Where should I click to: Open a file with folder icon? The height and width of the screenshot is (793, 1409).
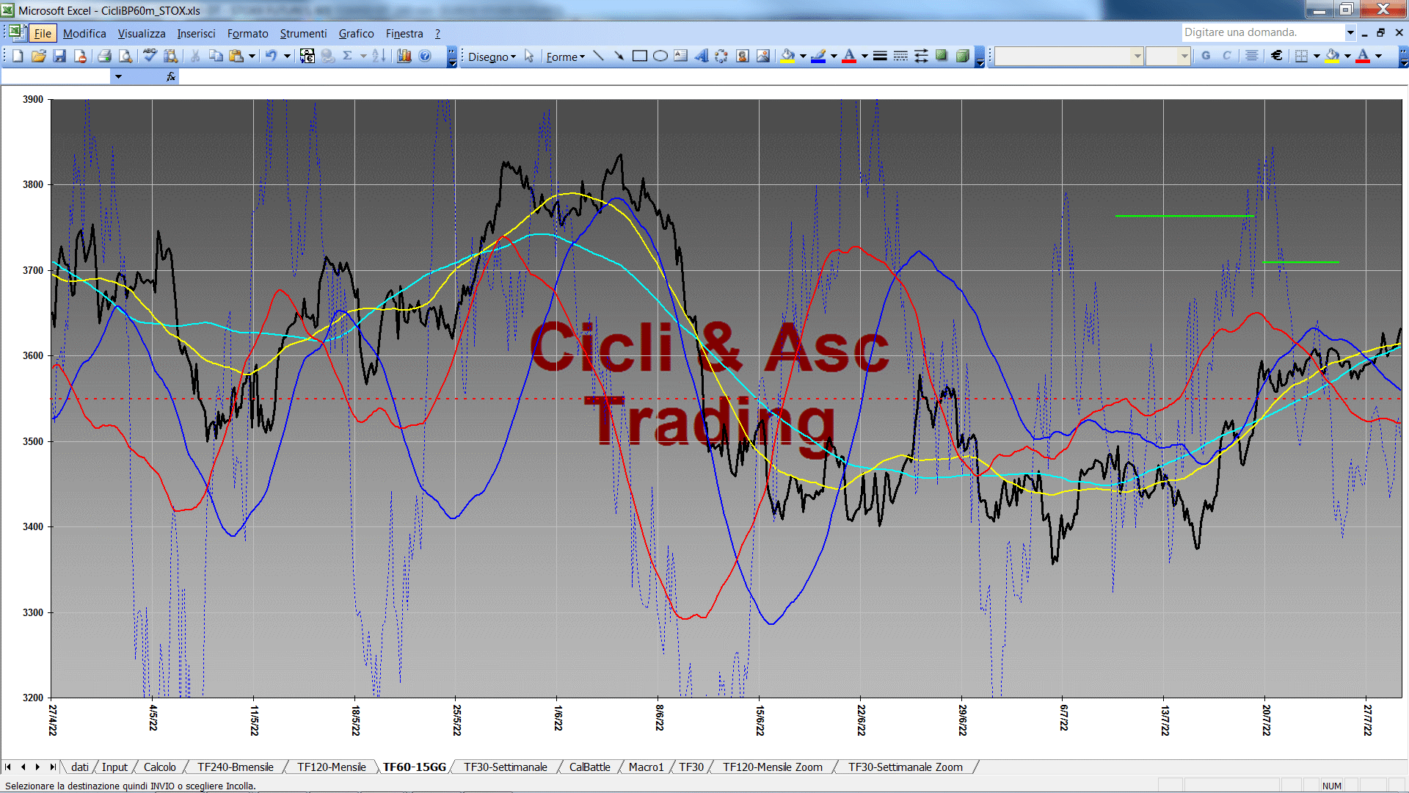click(39, 56)
